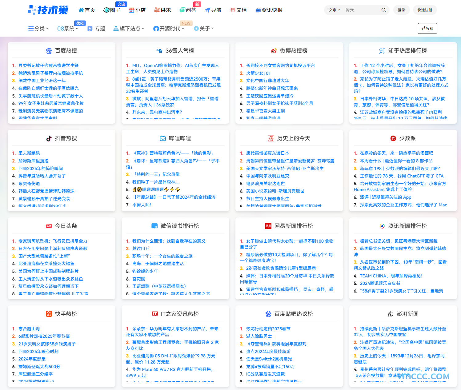Click the news icon beside 资讯快报
461x390 pixels.
(x=258, y=10)
